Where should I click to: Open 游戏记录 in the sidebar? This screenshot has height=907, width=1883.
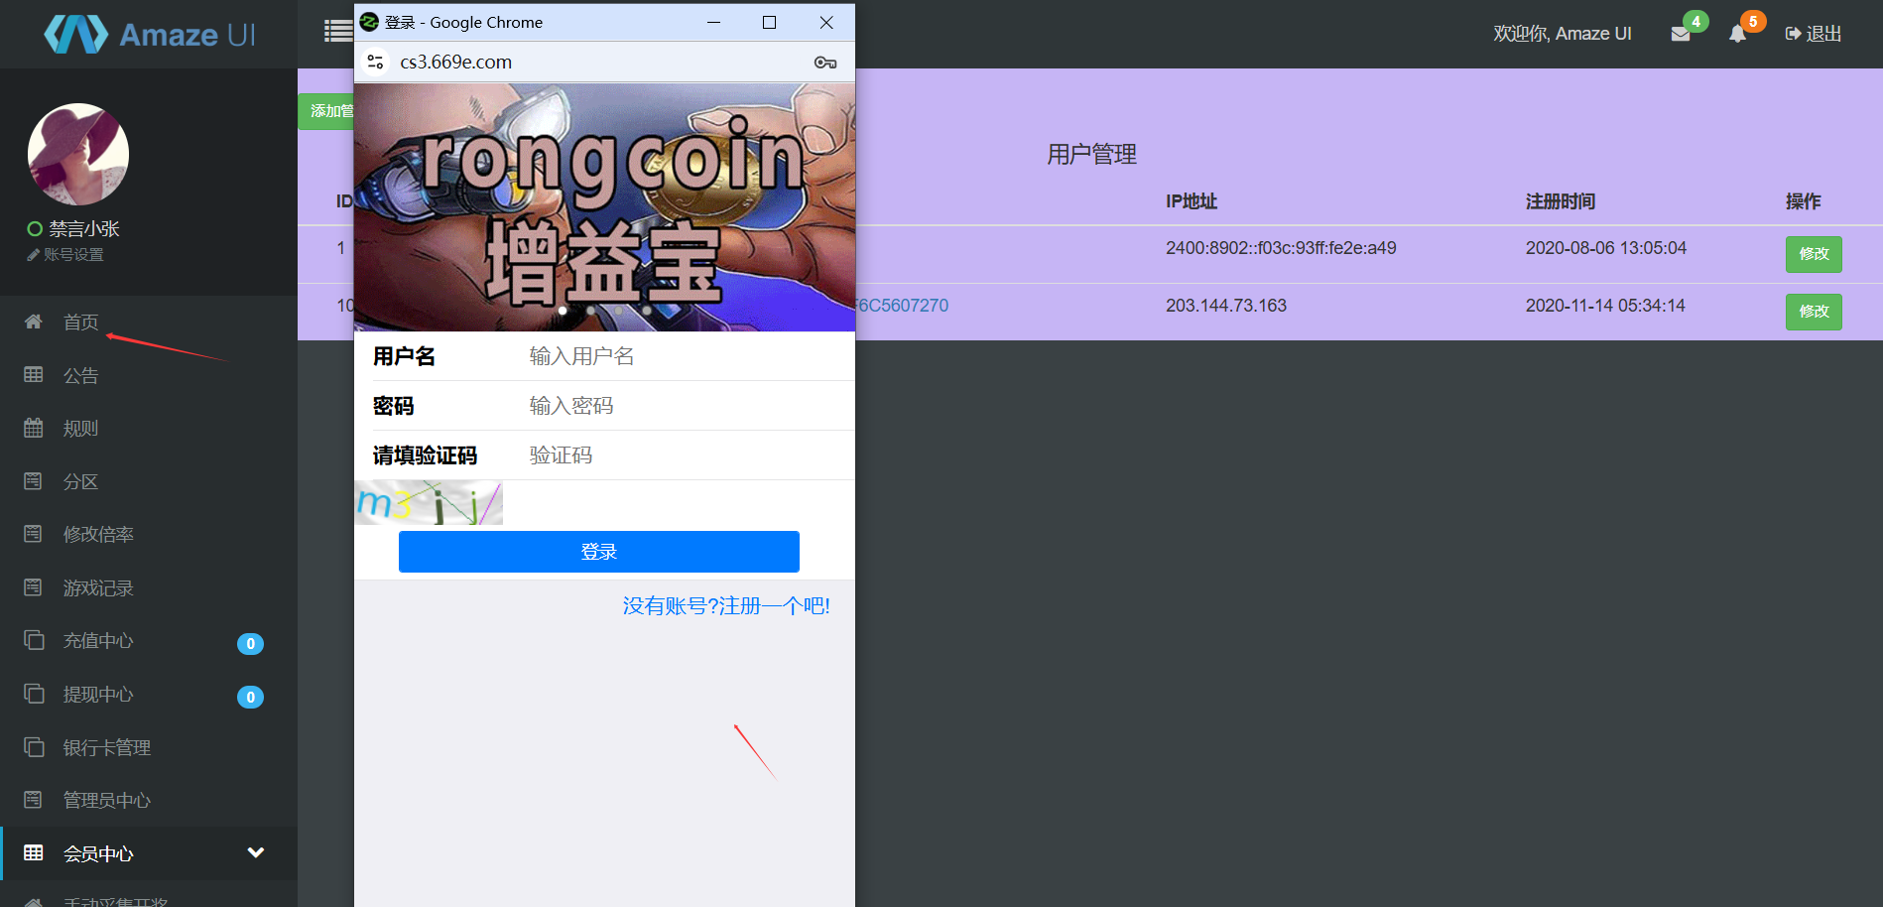tap(98, 587)
